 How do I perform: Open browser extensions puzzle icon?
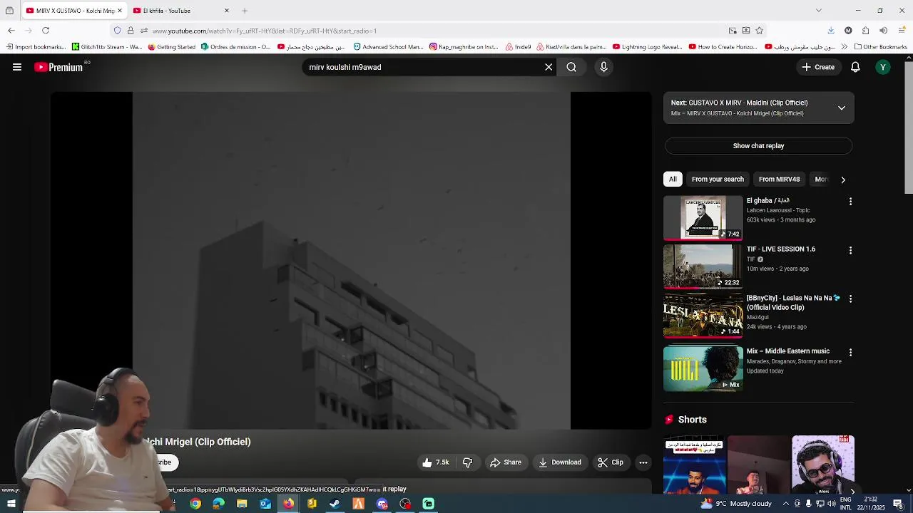[865, 31]
